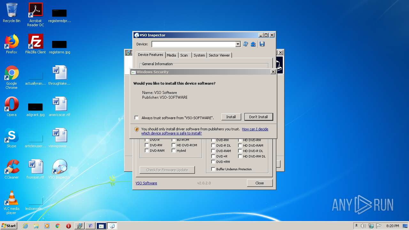This screenshot has width=409, height=230.
Task: Switch to VSO Inspector in the taskbar
Action: 112,226
